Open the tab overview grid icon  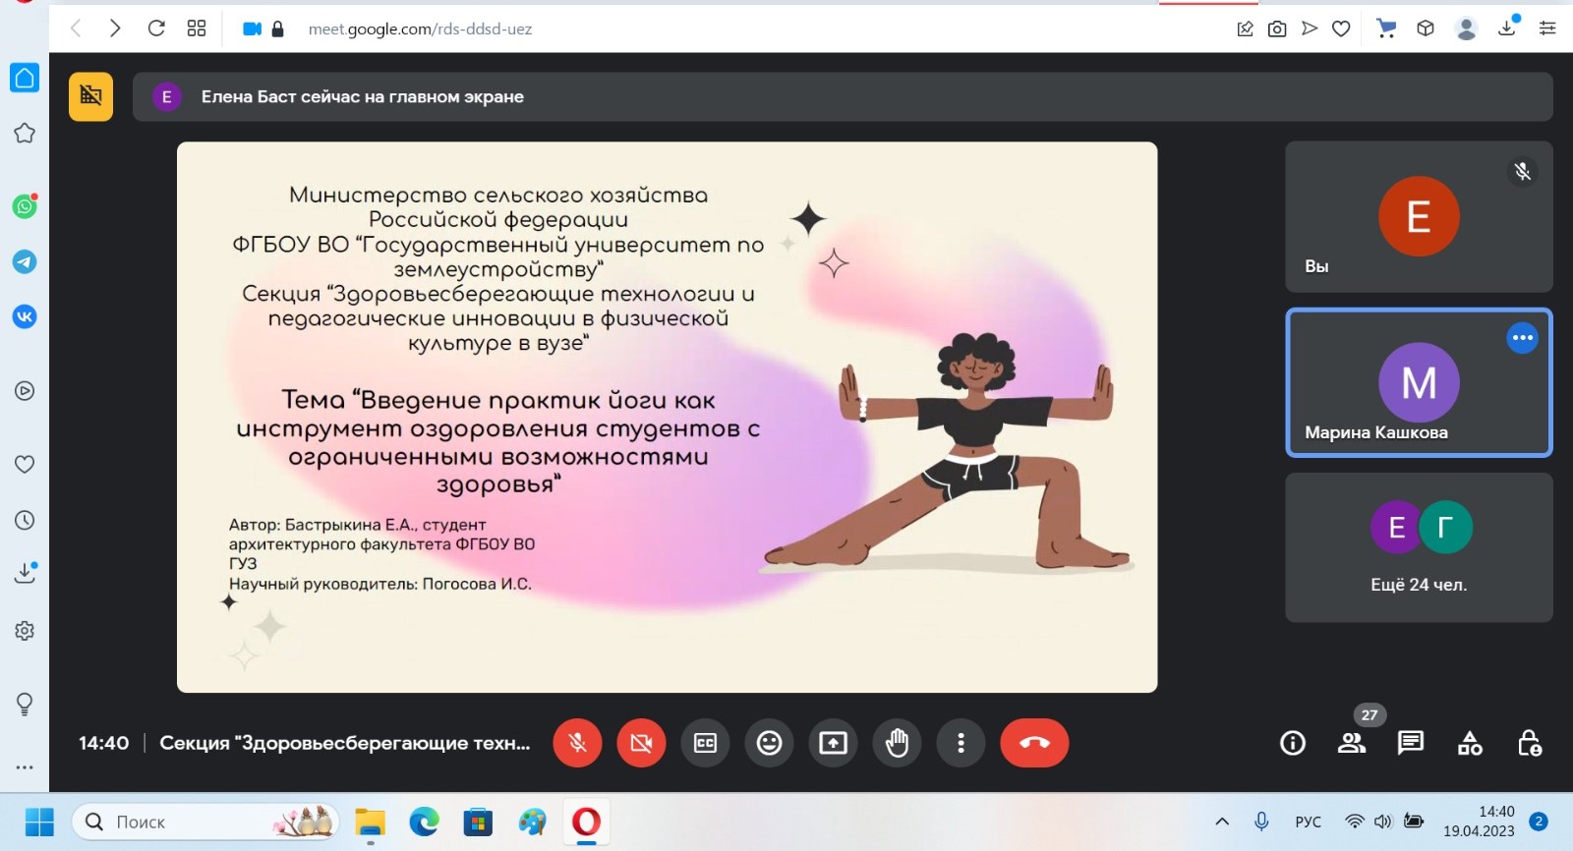tap(197, 28)
